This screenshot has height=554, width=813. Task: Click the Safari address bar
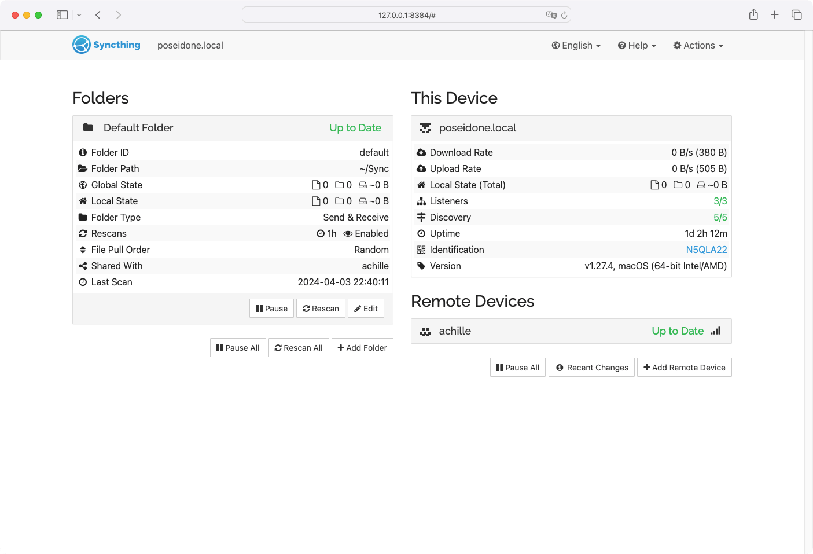(x=406, y=15)
